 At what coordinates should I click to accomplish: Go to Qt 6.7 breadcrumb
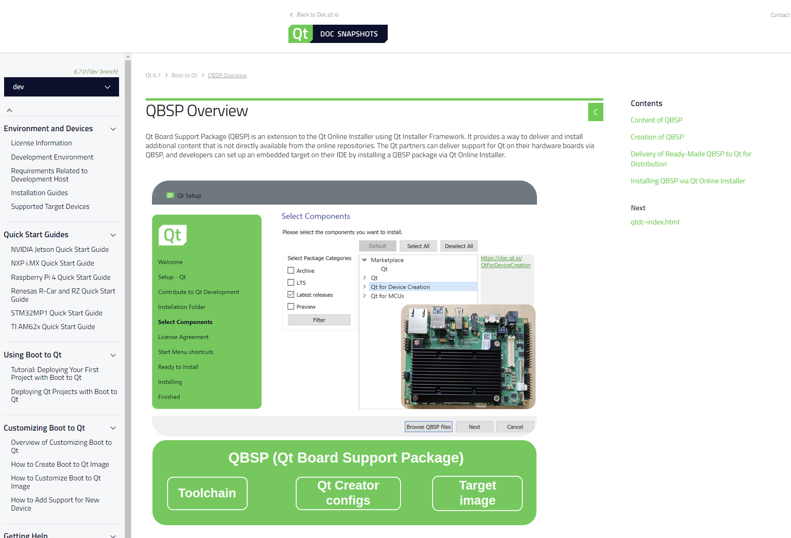pos(153,75)
